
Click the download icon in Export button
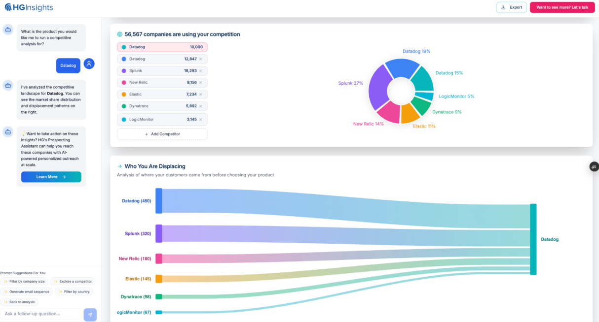pyautogui.click(x=503, y=7)
